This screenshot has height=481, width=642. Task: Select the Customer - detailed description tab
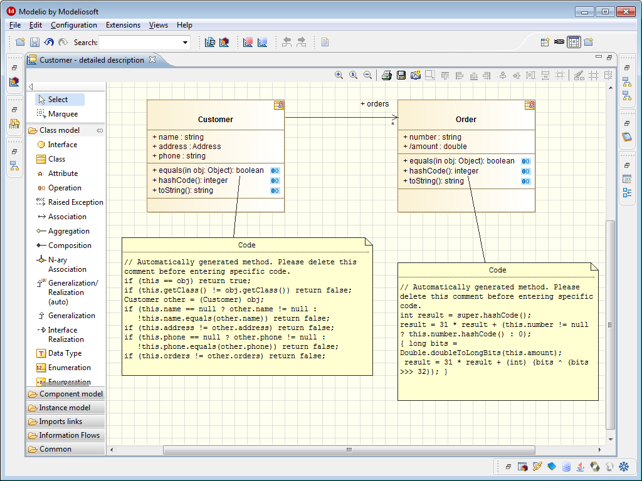(x=92, y=60)
